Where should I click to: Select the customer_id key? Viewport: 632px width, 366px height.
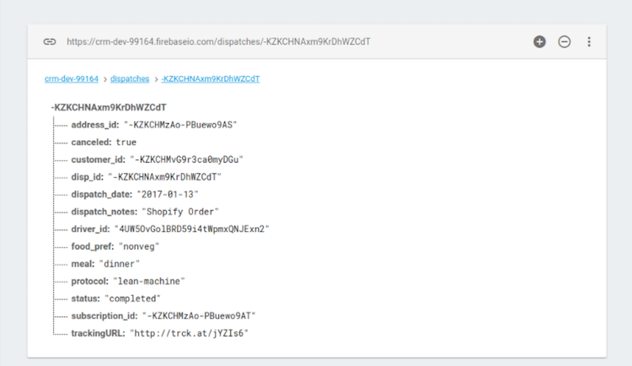99,159
